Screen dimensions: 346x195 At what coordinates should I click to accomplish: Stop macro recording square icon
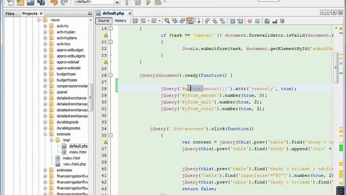pos(257,21)
